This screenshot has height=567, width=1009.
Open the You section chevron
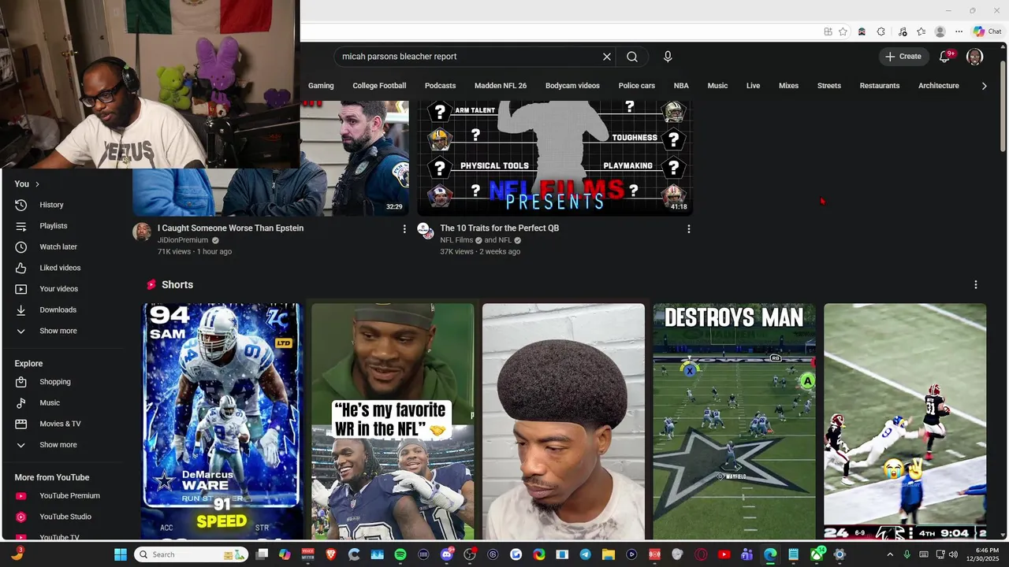37,184
